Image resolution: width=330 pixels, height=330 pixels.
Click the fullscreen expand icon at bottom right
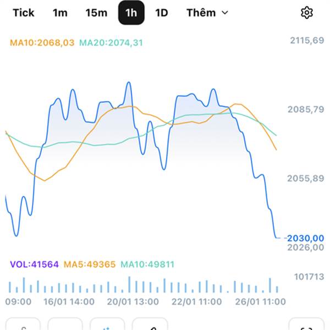tap(306, 326)
